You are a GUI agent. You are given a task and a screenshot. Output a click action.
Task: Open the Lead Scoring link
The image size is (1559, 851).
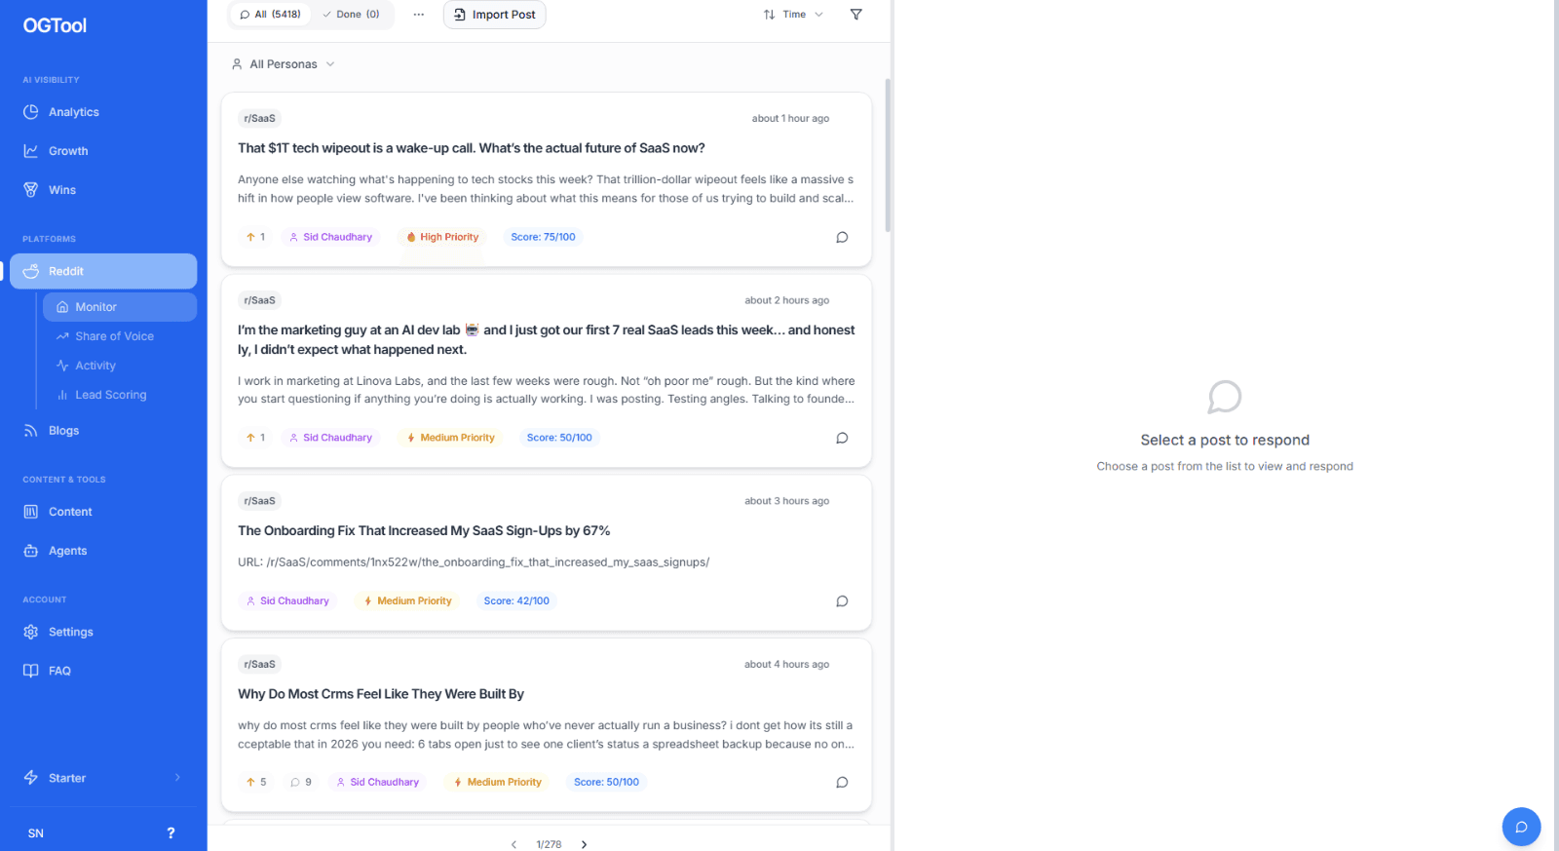pos(110,395)
